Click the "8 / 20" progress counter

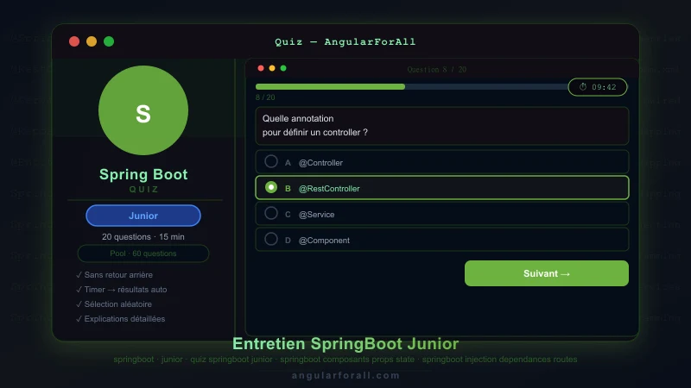(265, 97)
